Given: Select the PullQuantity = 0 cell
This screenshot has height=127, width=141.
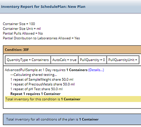Looking at the screenshot, I should (x=93, y=60).
